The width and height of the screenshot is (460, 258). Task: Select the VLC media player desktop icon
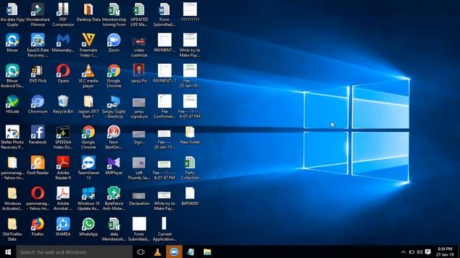click(x=88, y=76)
